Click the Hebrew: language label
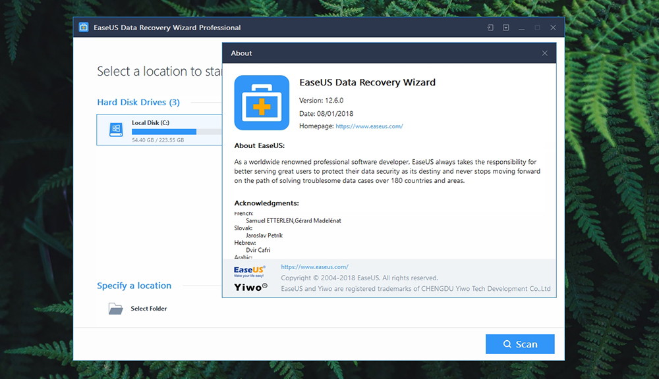Image resolution: width=659 pixels, height=379 pixels. click(x=244, y=243)
